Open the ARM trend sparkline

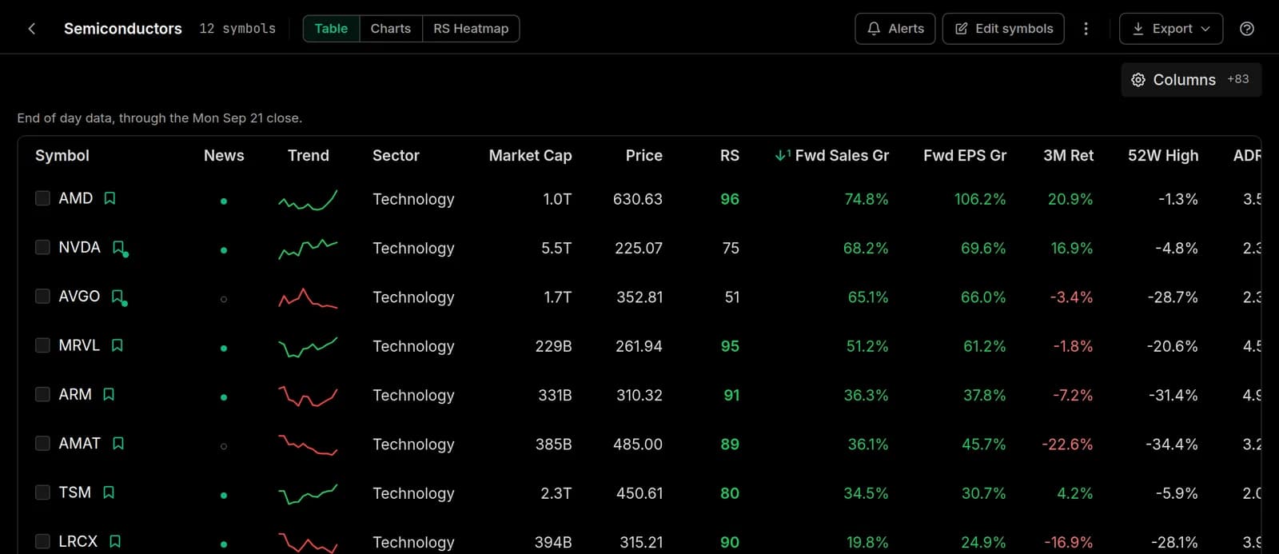(308, 396)
